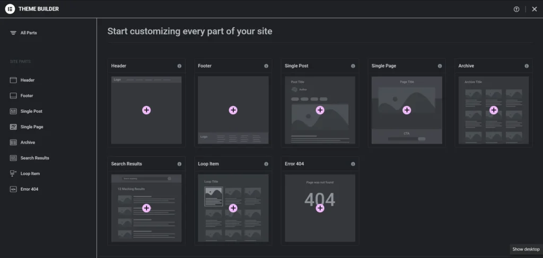Click the Single Post icon in the sidebar

[x=13, y=111]
